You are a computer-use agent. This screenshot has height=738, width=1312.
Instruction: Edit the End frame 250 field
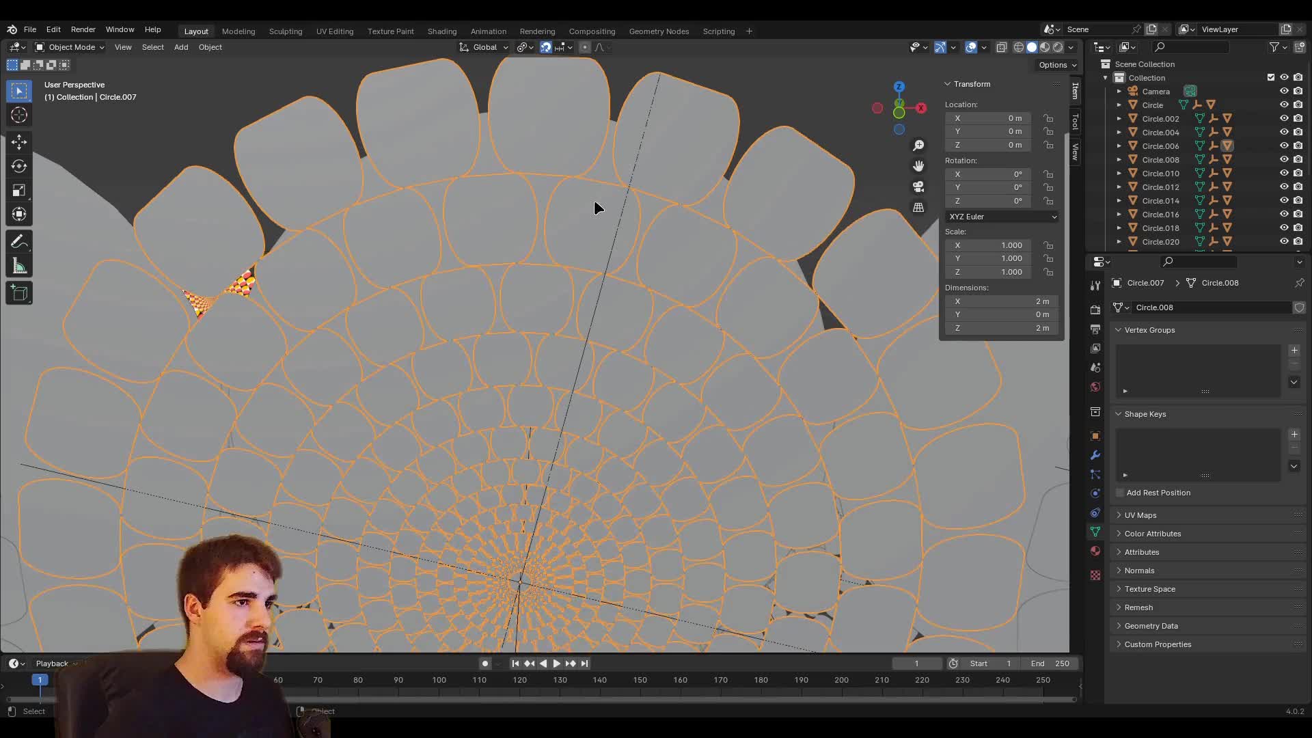[1050, 664]
